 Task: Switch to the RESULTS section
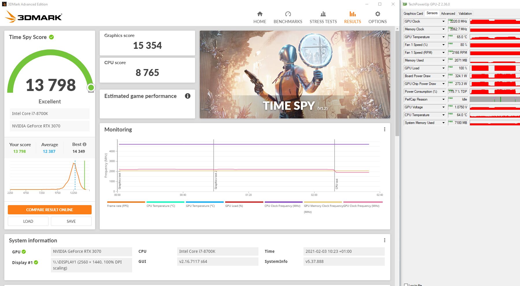click(x=353, y=17)
